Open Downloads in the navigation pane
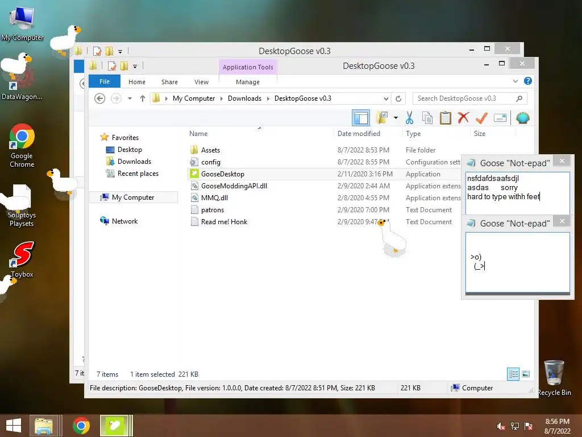 (134, 161)
